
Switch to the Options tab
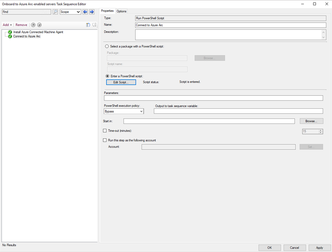(121, 11)
